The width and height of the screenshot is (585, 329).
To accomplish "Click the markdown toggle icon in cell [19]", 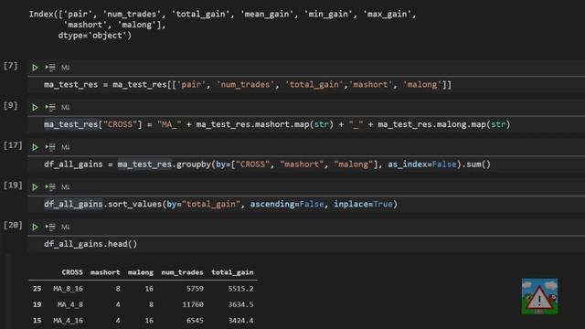I will coord(65,187).
